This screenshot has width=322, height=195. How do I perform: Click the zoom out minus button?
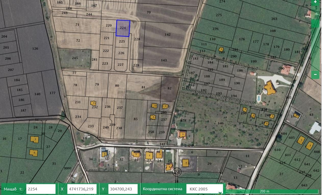pos(315,75)
